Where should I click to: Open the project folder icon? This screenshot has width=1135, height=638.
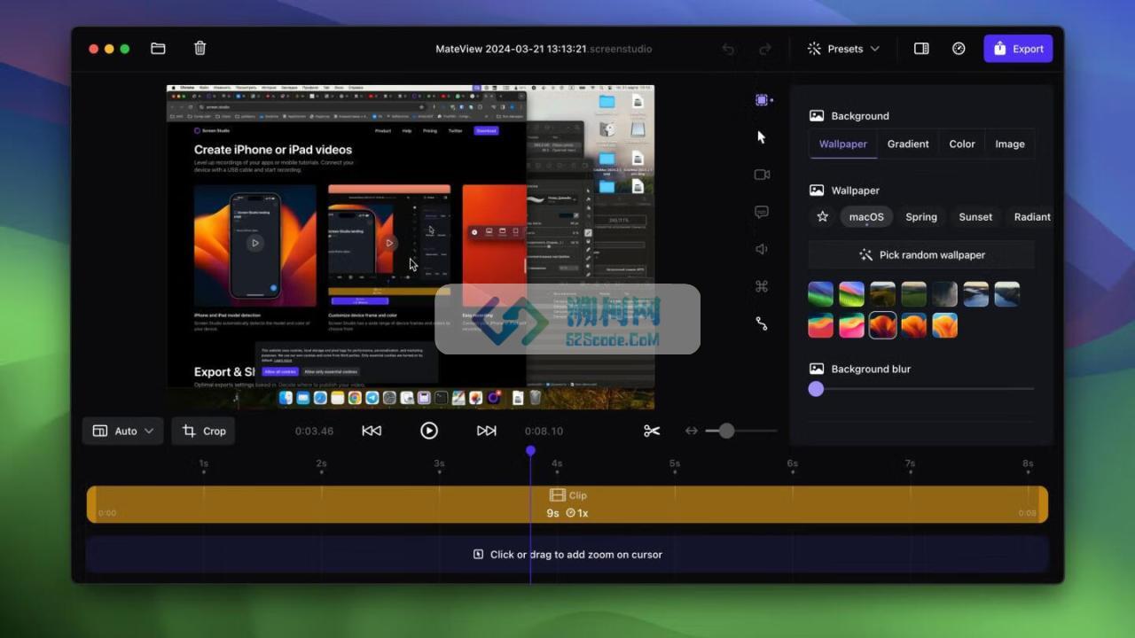click(158, 49)
